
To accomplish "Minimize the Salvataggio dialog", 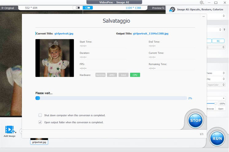I will coord(204,17).
